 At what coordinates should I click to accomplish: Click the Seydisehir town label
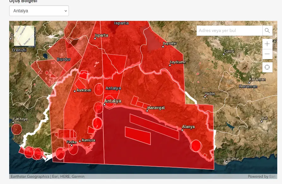[178, 62]
